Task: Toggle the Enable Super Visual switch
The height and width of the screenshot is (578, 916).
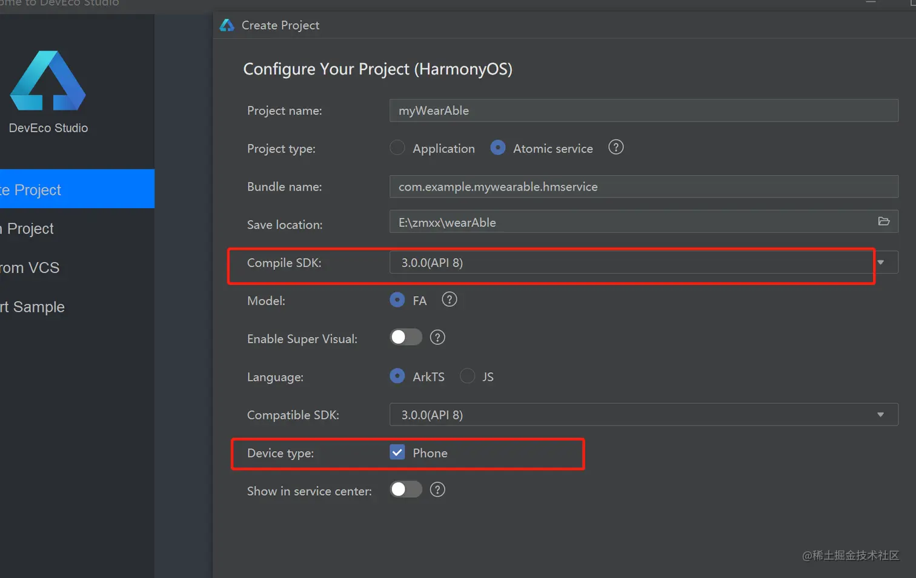Action: 406,338
